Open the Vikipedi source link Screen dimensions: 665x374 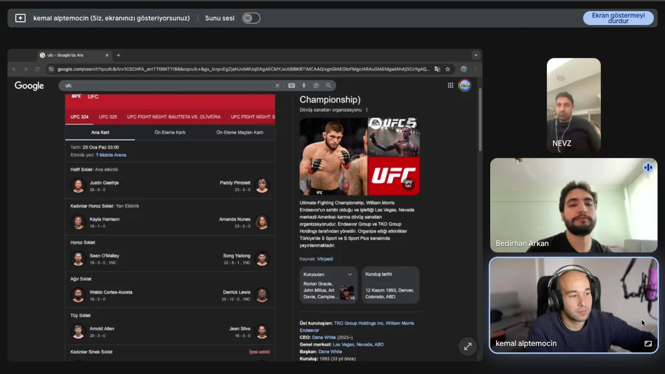click(325, 259)
